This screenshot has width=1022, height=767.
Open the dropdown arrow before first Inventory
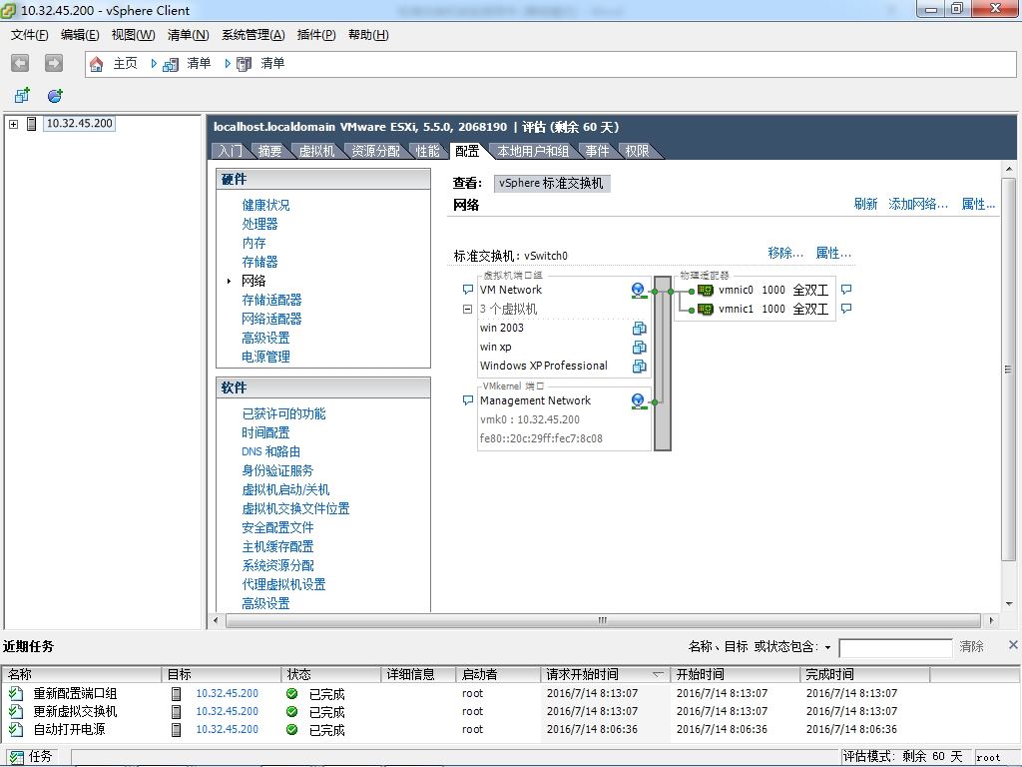(x=154, y=63)
